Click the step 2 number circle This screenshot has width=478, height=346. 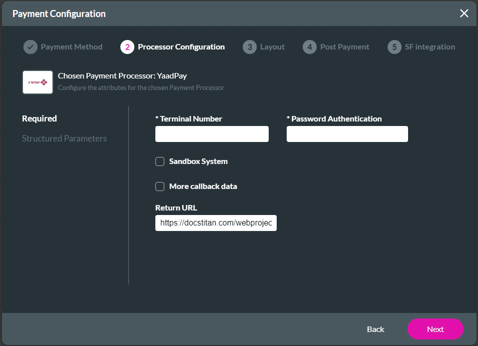[x=127, y=47]
